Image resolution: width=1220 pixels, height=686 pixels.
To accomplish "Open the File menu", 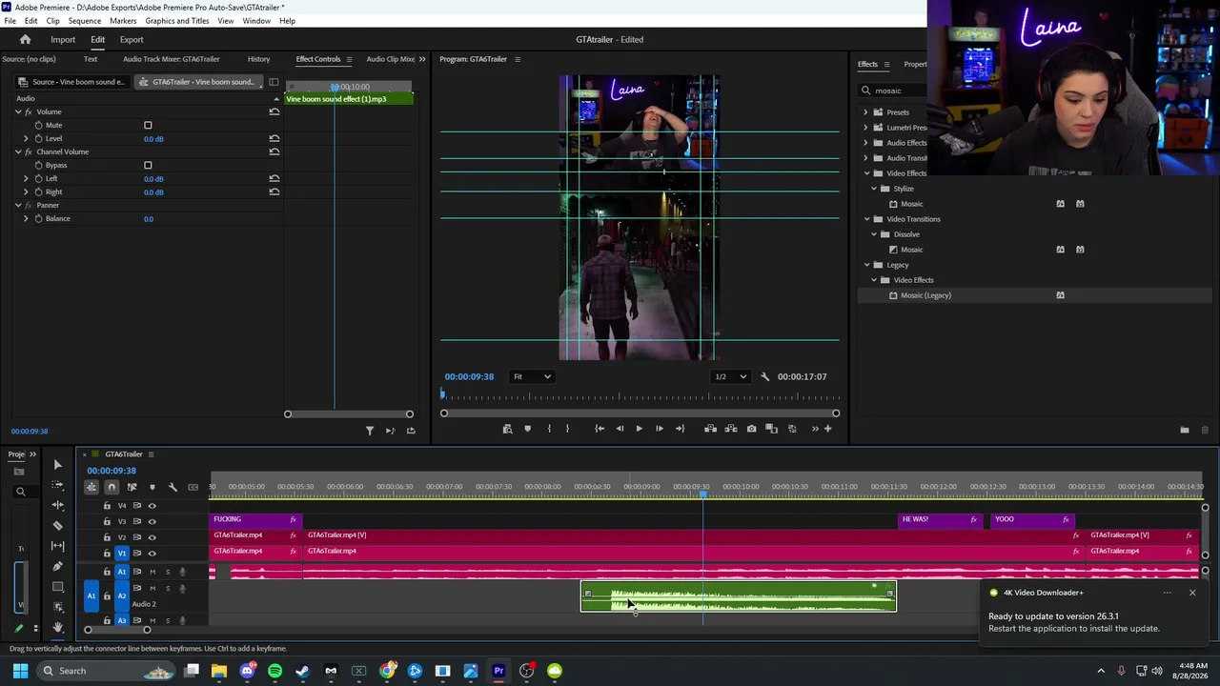I will 10,21.
